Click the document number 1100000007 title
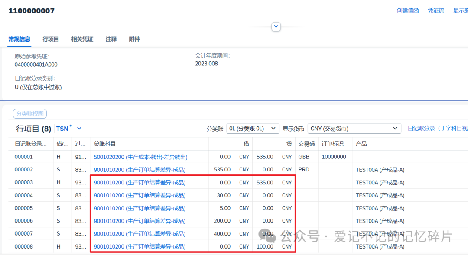This screenshot has width=468, height=255. (32, 11)
